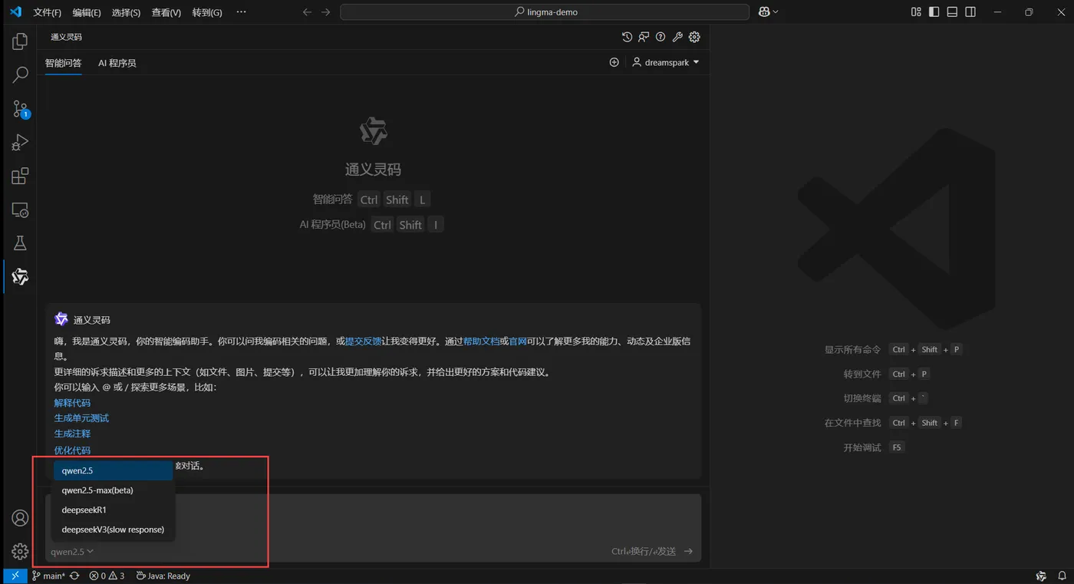Open the 编辑(E) menu
This screenshot has height=584, width=1074.
[x=87, y=12]
